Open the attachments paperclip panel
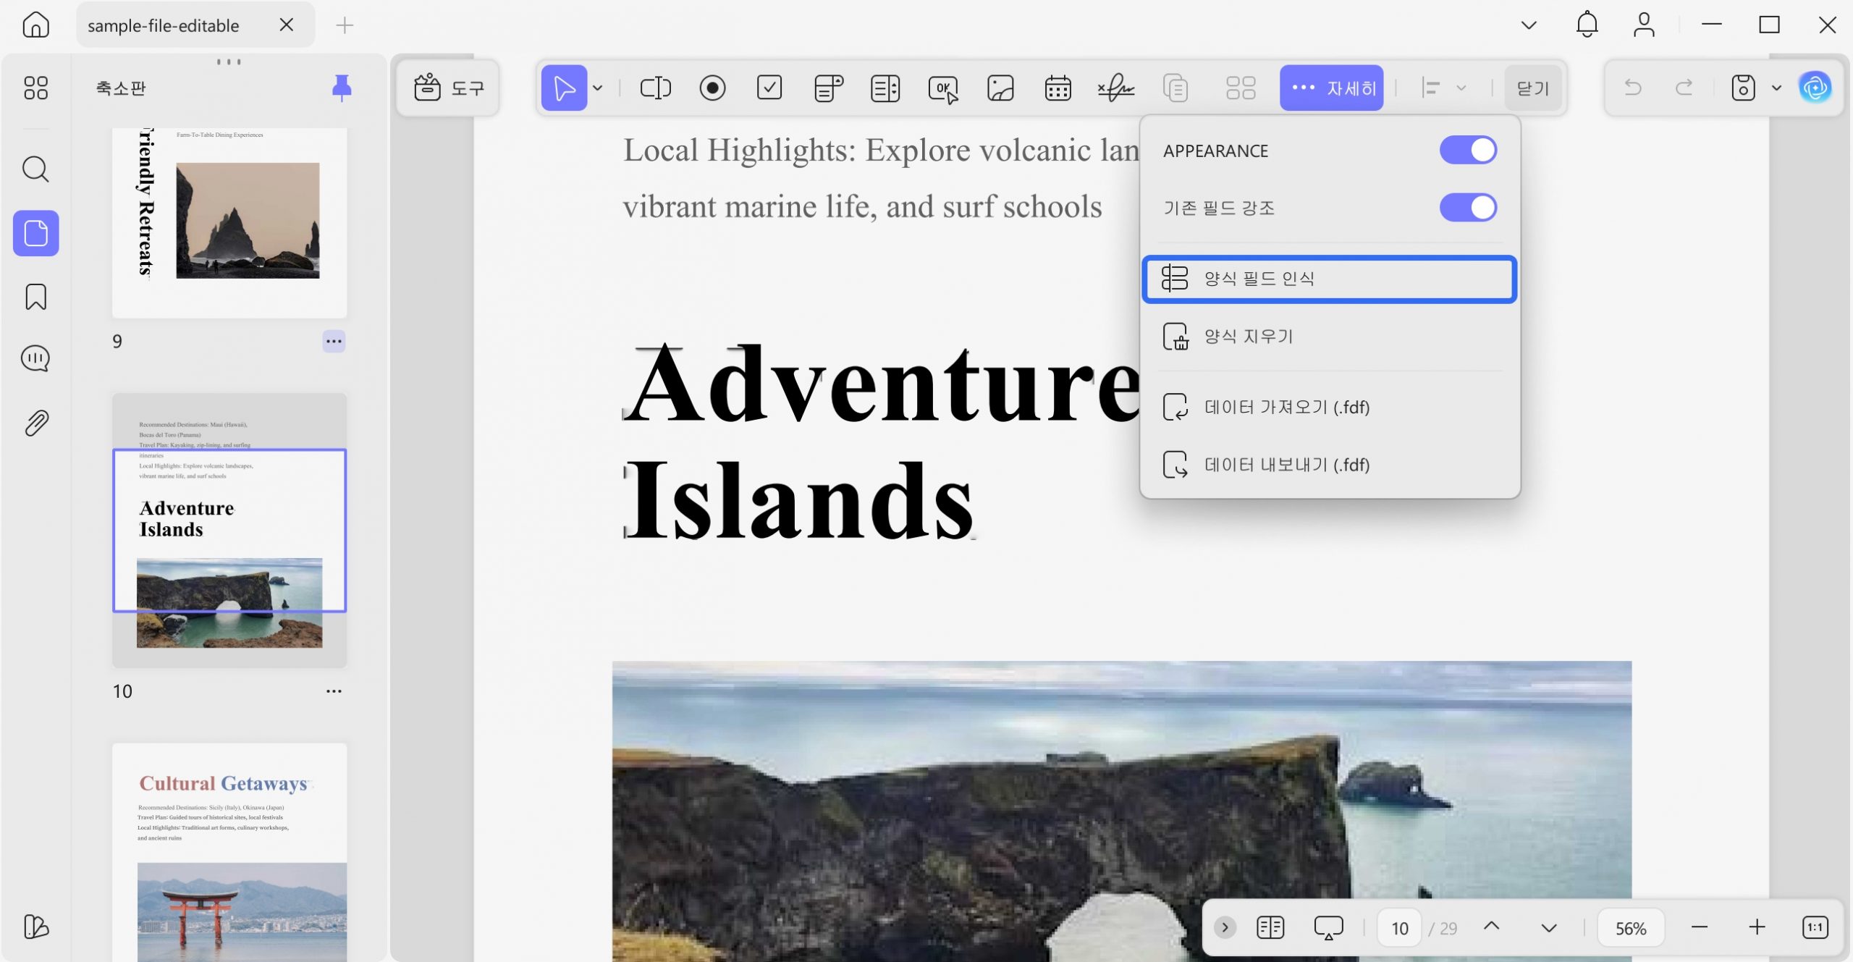This screenshot has height=962, width=1853. click(35, 423)
